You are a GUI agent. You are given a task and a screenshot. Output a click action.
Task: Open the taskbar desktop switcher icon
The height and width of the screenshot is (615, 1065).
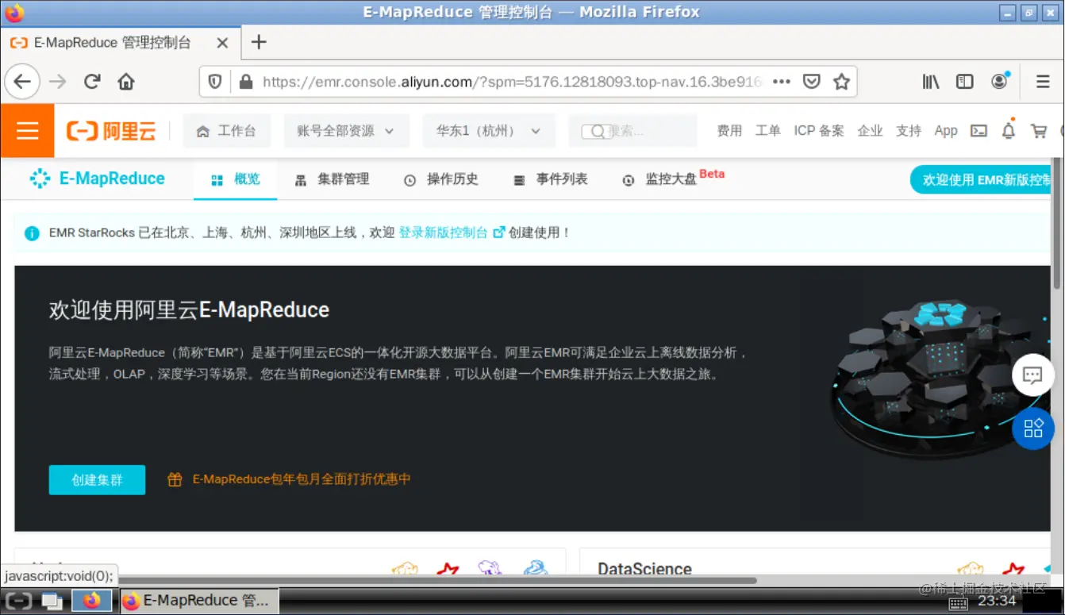(52, 601)
